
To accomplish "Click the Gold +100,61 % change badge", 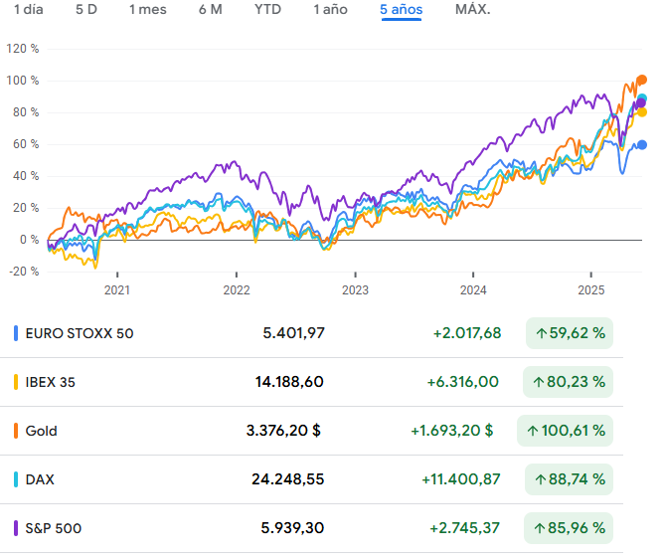I will (x=570, y=431).
